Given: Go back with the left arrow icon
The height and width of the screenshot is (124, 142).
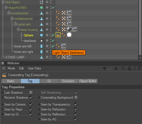Looking at the screenshot, I should click(x=104, y=68).
